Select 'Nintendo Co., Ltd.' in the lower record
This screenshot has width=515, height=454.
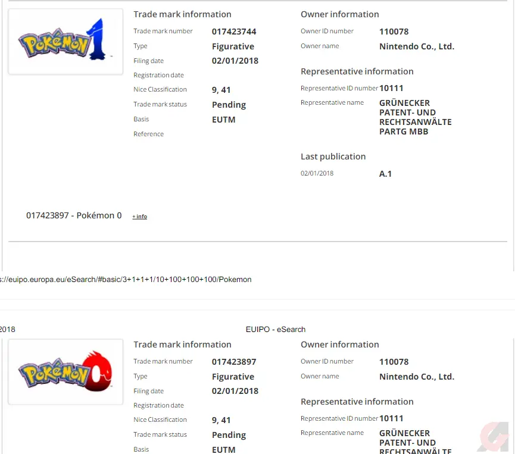click(417, 377)
